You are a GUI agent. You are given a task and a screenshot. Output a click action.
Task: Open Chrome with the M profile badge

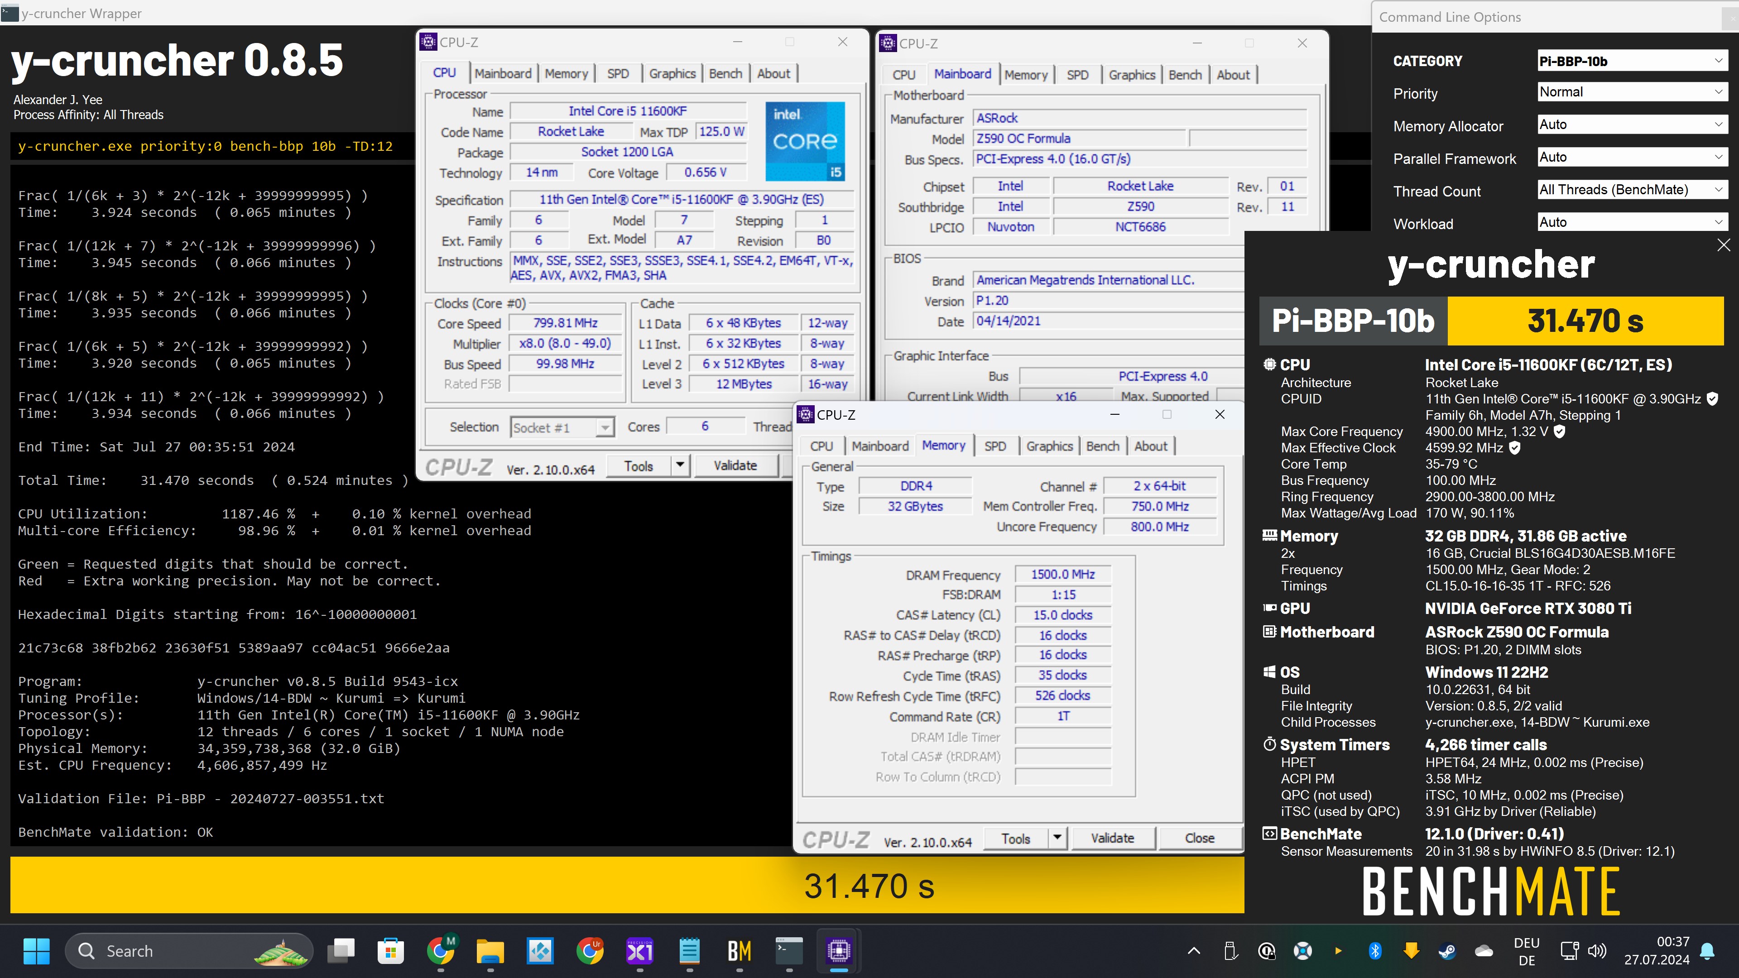[441, 951]
